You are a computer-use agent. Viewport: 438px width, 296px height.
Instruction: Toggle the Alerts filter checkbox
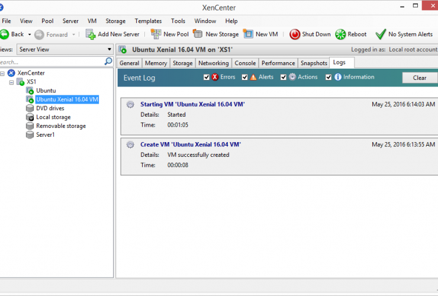point(245,78)
